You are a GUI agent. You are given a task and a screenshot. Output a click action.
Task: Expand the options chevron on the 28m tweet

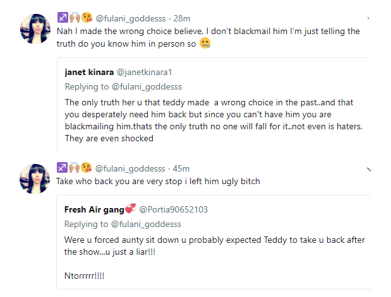369,18
